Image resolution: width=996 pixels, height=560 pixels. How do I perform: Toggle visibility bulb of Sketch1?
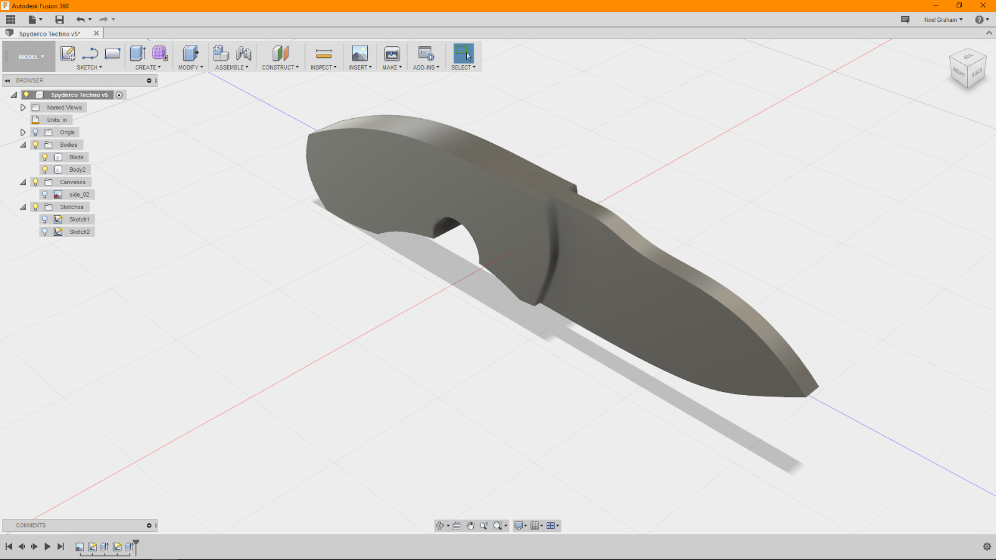[x=45, y=220]
